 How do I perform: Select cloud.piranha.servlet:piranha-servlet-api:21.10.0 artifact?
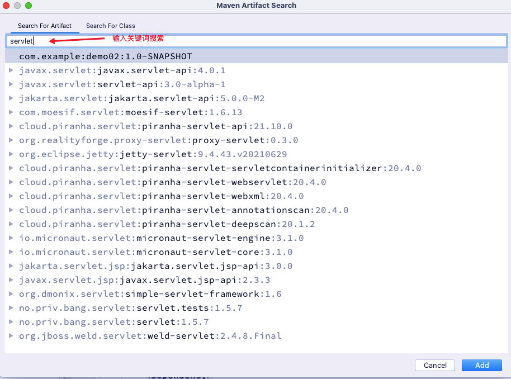click(x=156, y=126)
